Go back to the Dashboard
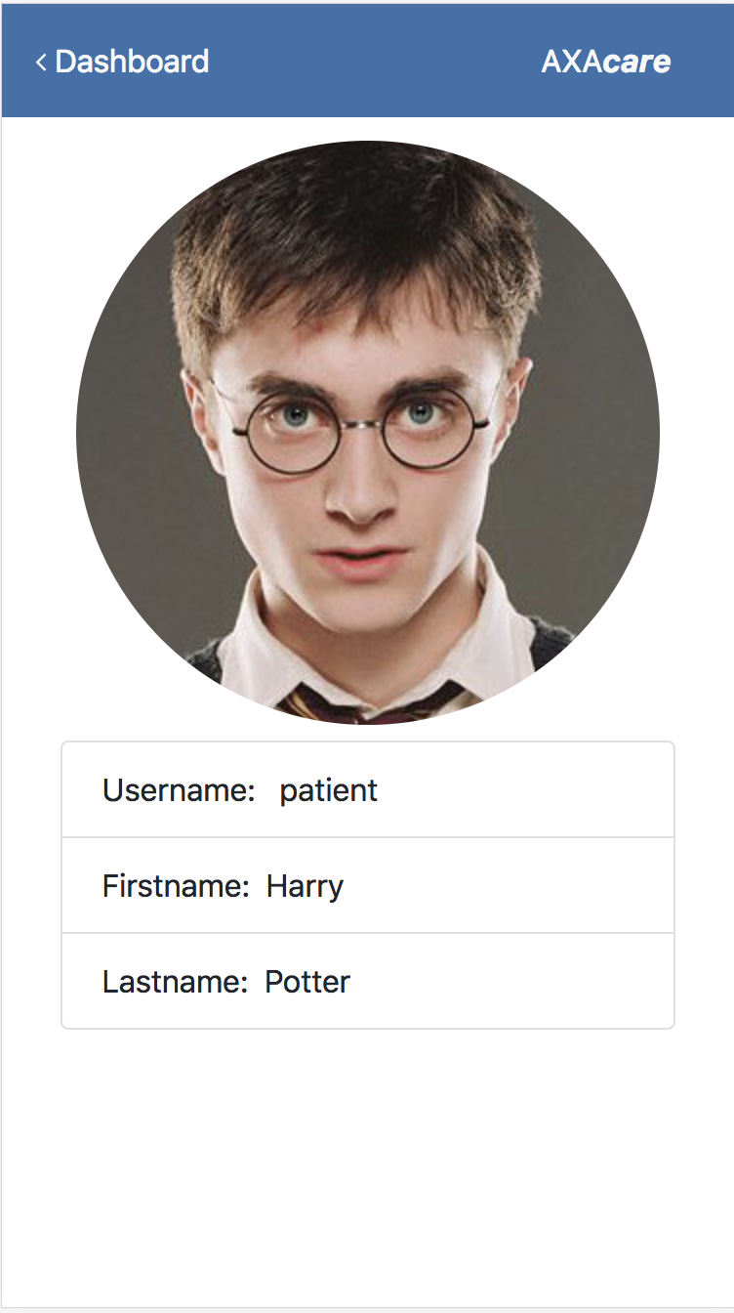734x1313 pixels. coord(122,62)
